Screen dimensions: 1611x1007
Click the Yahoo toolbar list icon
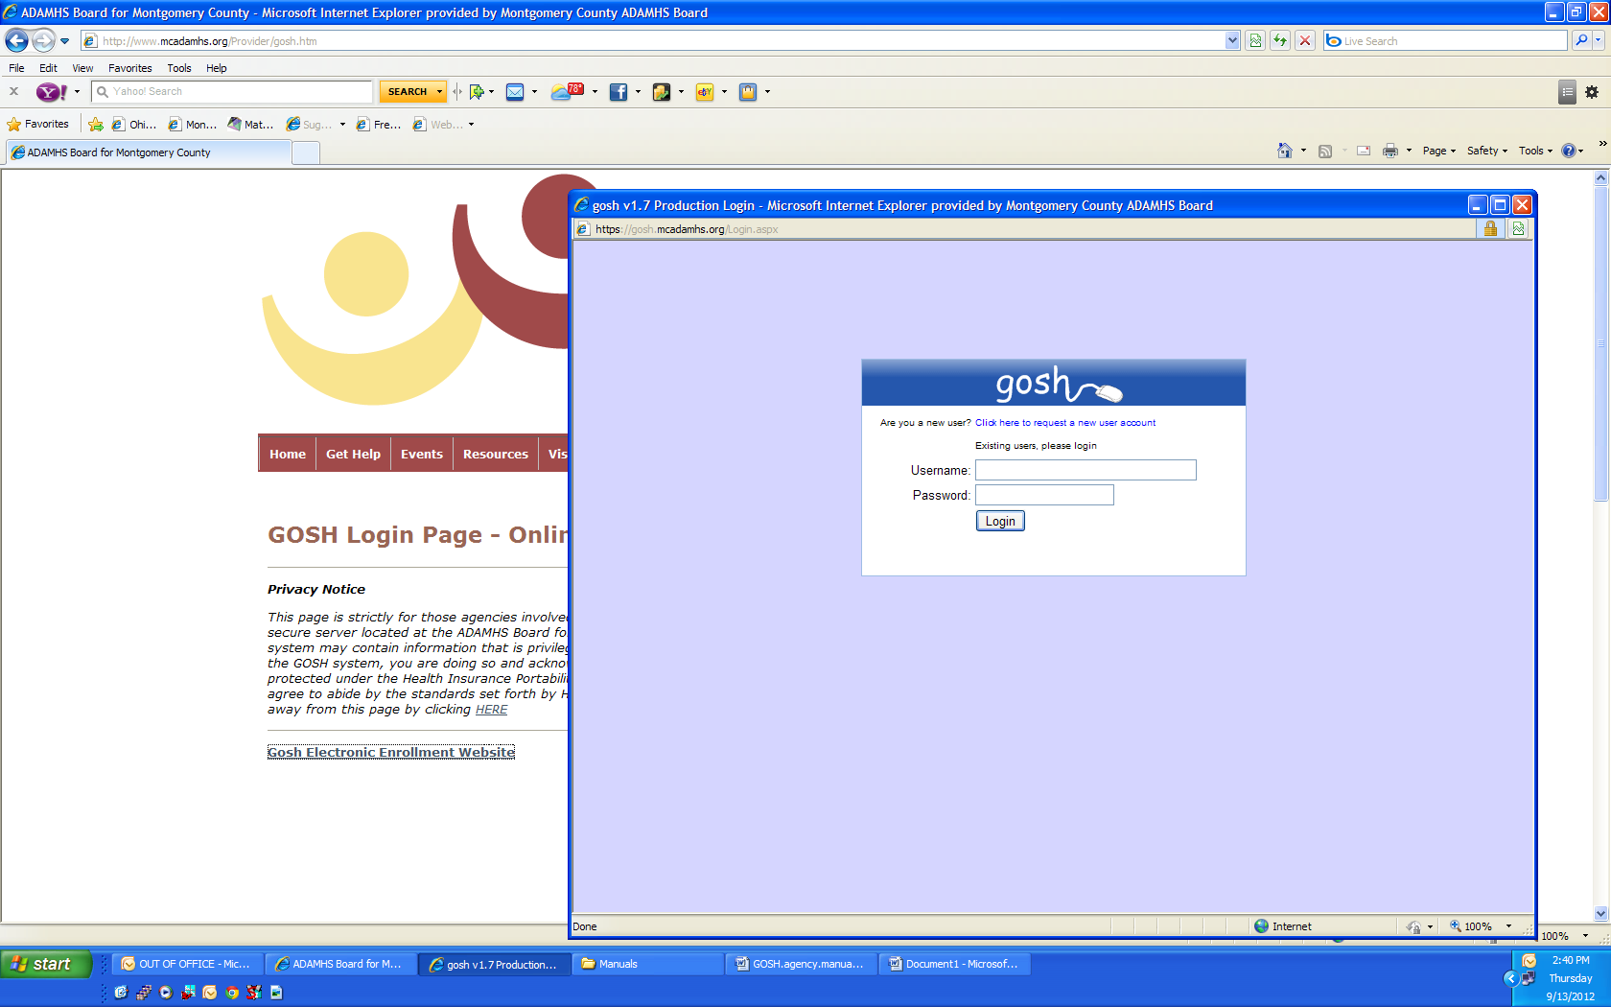click(1568, 92)
